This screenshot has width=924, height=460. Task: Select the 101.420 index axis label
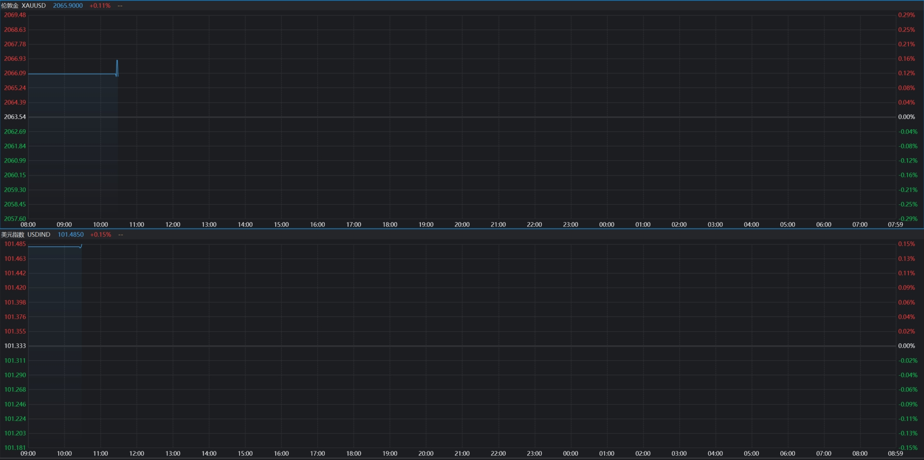tap(15, 288)
